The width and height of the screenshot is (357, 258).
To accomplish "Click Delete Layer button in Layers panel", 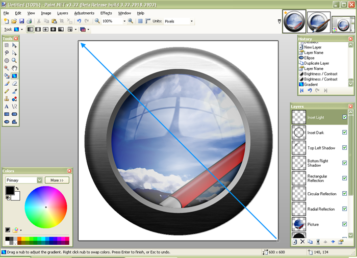I will [302, 242].
